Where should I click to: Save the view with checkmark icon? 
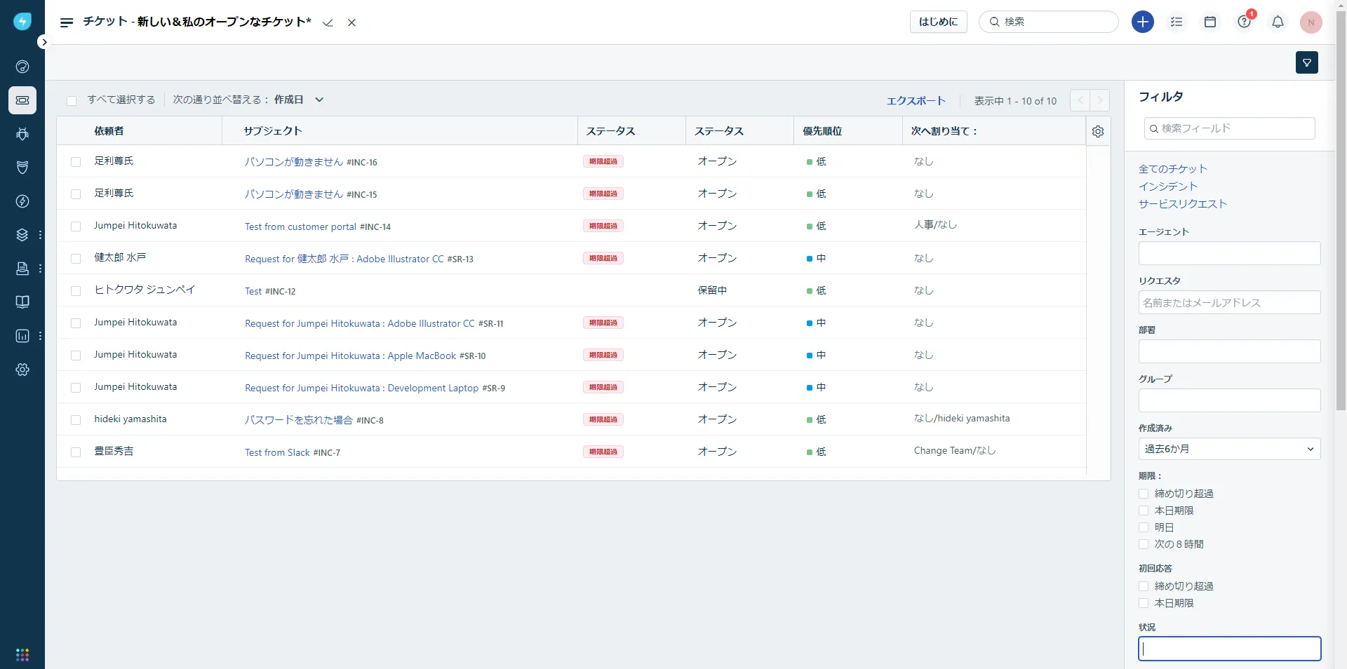pos(328,23)
